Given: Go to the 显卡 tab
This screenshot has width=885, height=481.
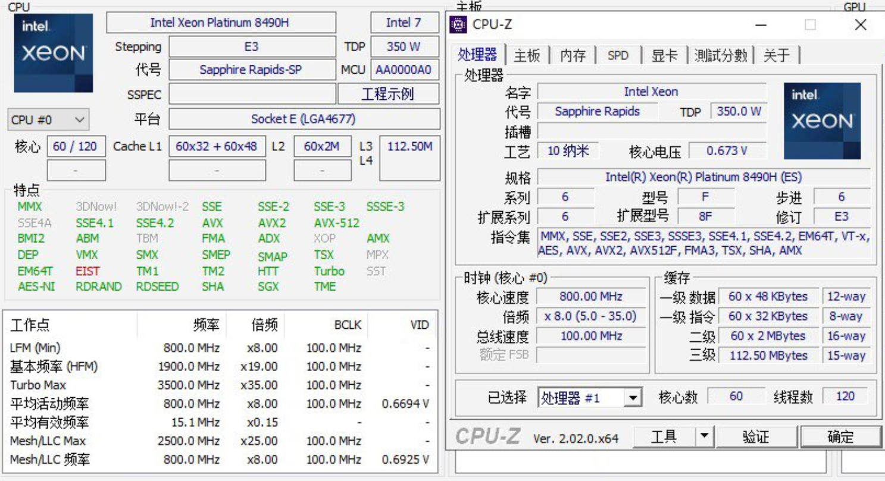Looking at the screenshot, I should [664, 55].
